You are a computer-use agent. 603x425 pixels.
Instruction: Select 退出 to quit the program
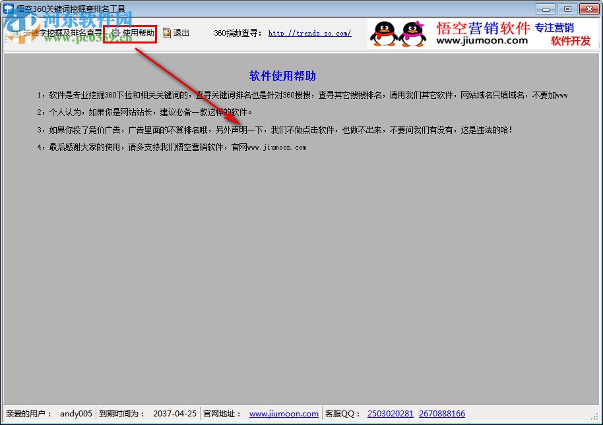[x=181, y=33]
